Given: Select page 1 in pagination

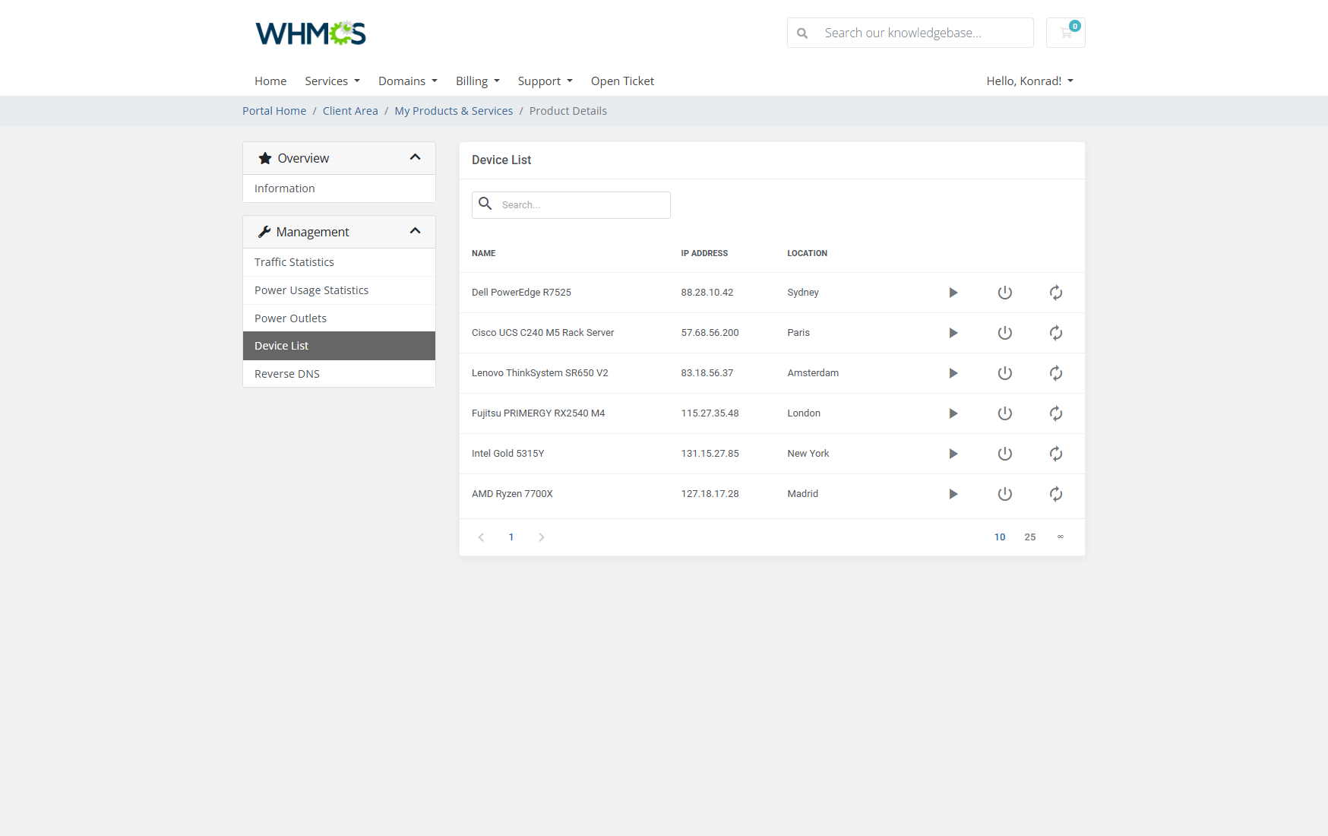Looking at the screenshot, I should (x=511, y=537).
